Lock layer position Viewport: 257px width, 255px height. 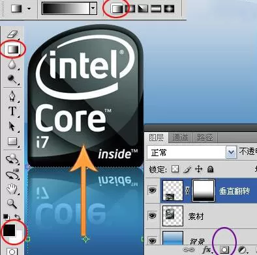(x=199, y=169)
